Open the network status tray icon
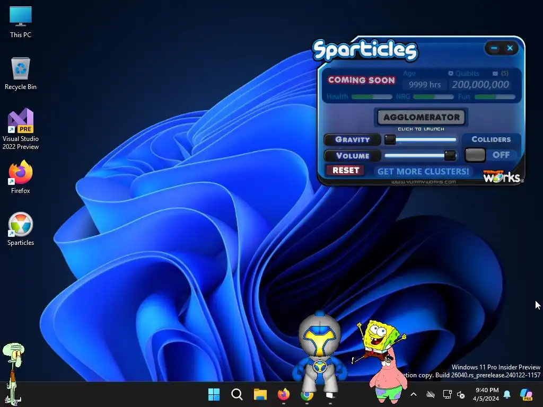This screenshot has width=543, height=407. pos(447,394)
